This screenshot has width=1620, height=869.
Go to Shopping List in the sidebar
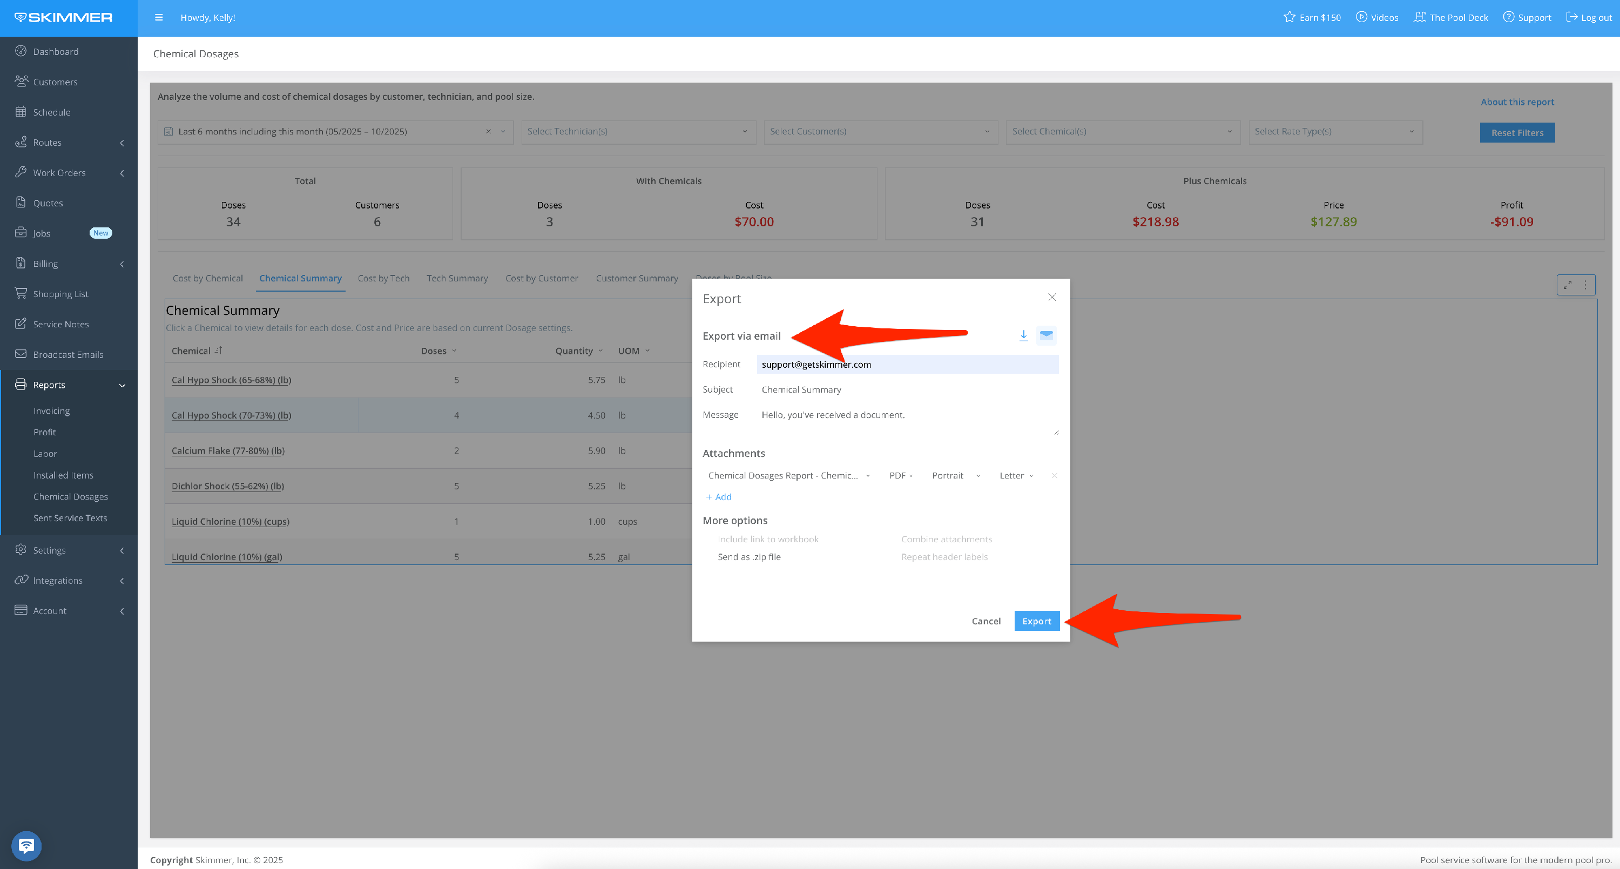coord(60,294)
